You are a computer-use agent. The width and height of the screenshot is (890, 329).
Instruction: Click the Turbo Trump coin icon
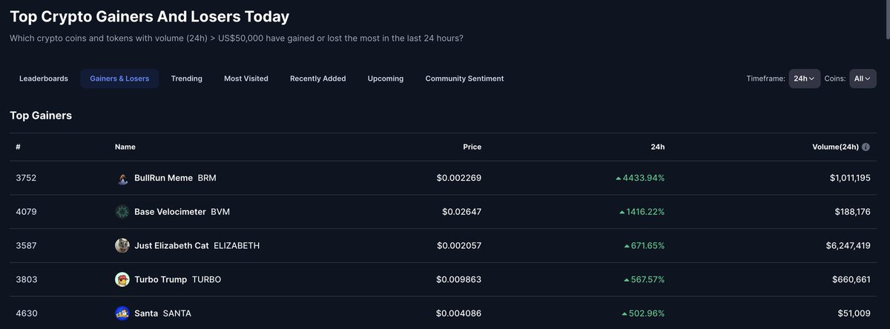pyautogui.click(x=122, y=279)
